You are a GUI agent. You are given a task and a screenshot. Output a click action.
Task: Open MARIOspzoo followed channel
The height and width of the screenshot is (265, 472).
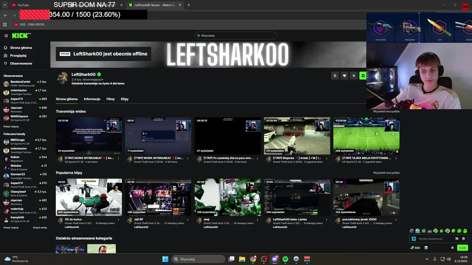click(25, 118)
